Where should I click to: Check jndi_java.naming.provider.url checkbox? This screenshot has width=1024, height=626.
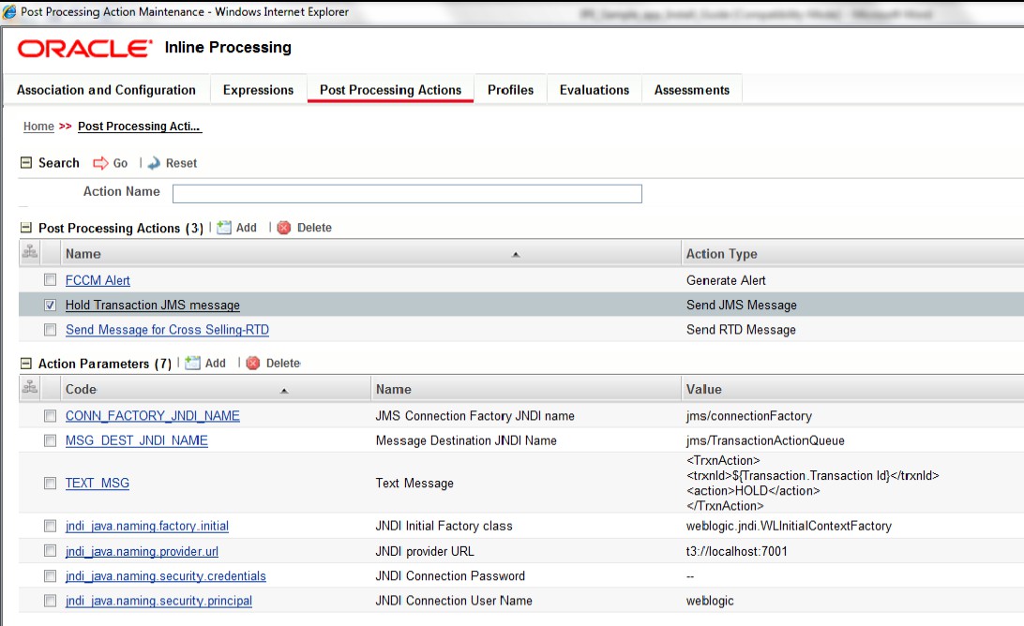tap(51, 551)
